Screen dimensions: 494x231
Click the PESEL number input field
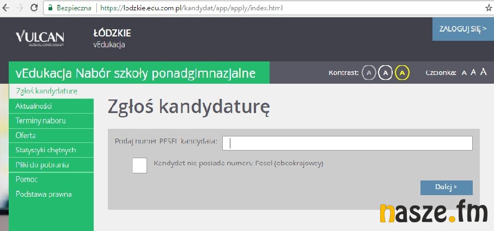pos(347,143)
